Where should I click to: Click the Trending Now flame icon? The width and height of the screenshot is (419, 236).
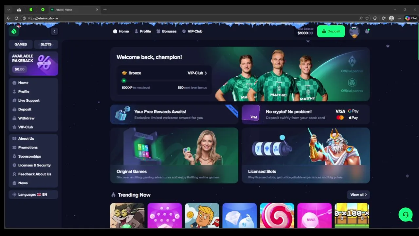coord(113,195)
